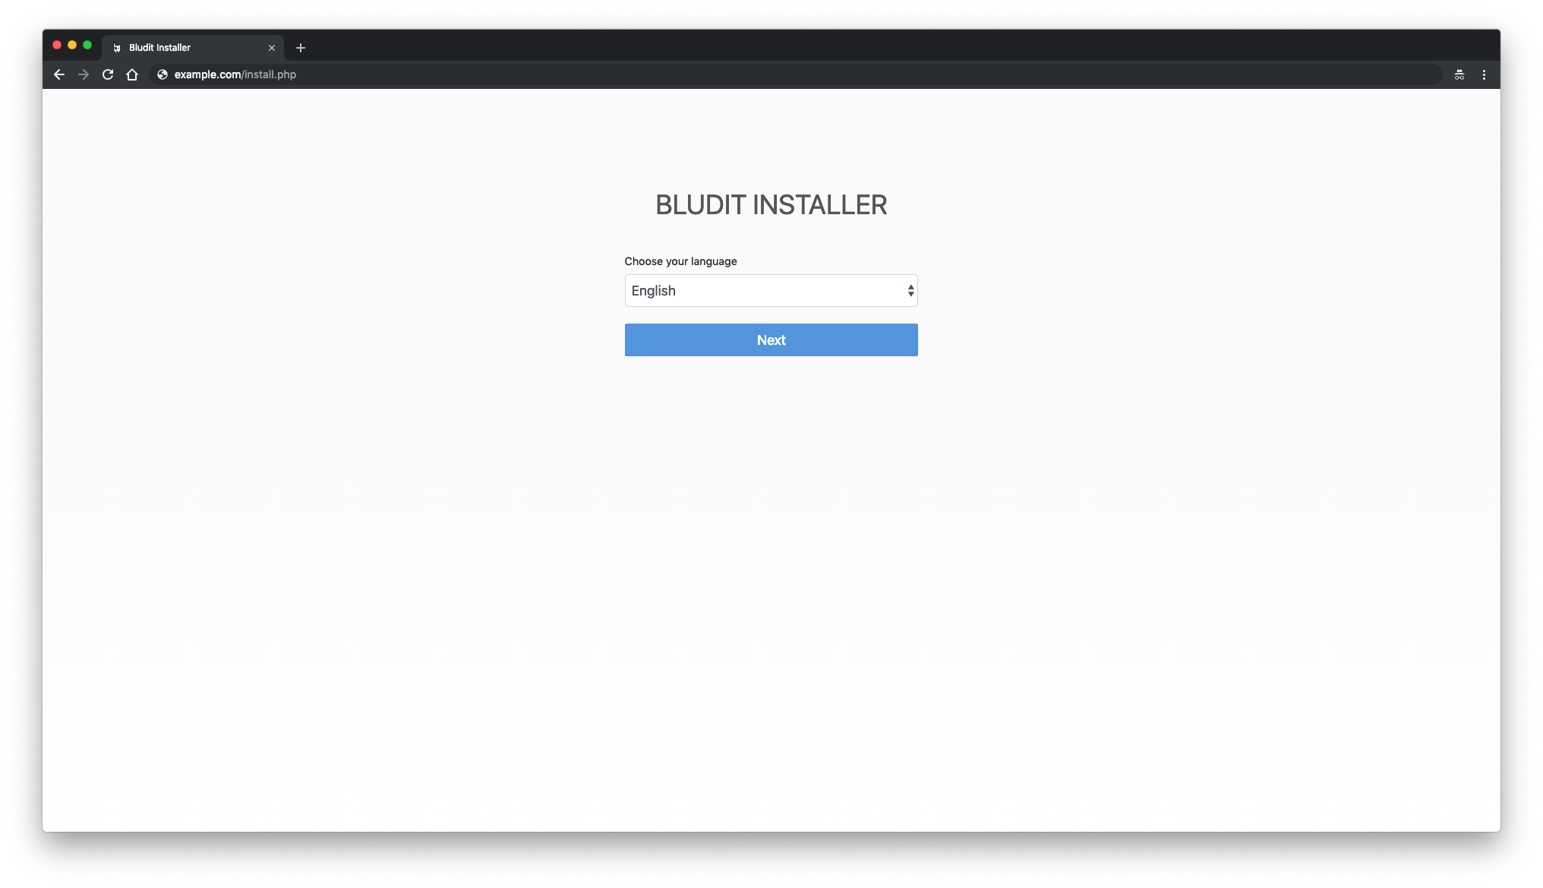
Task: Click the page reload icon
Action: point(107,74)
